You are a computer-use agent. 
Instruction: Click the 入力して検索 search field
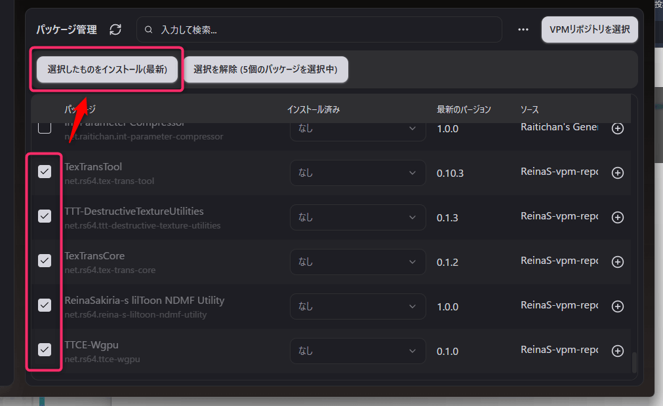coord(319,29)
